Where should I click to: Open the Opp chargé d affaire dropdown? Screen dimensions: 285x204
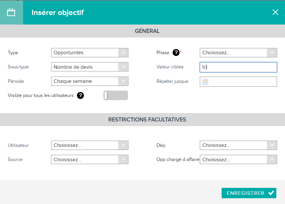(x=238, y=159)
